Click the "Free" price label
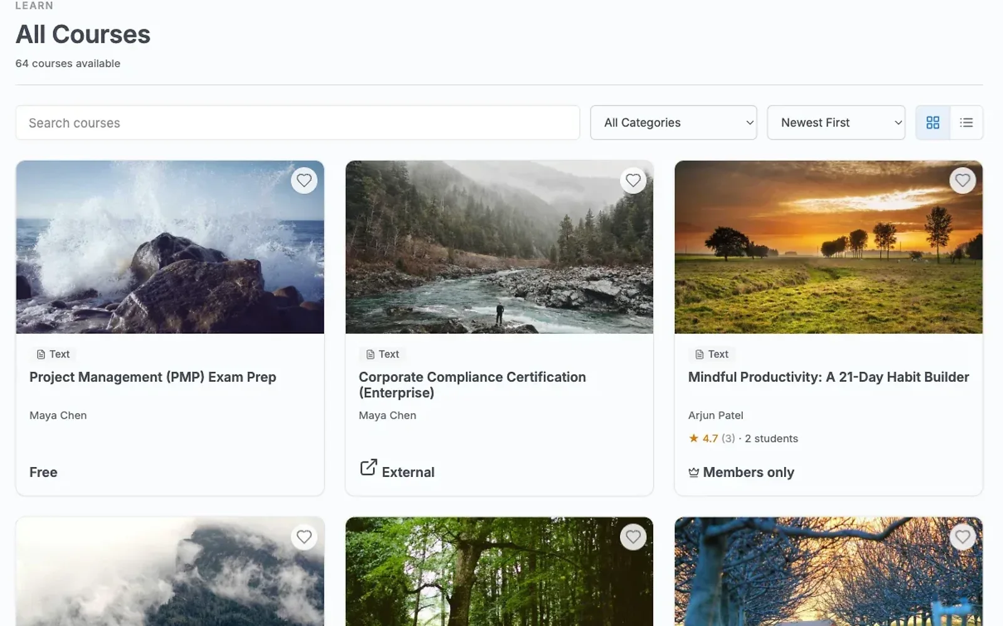The width and height of the screenshot is (1003, 626). click(x=43, y=473)
